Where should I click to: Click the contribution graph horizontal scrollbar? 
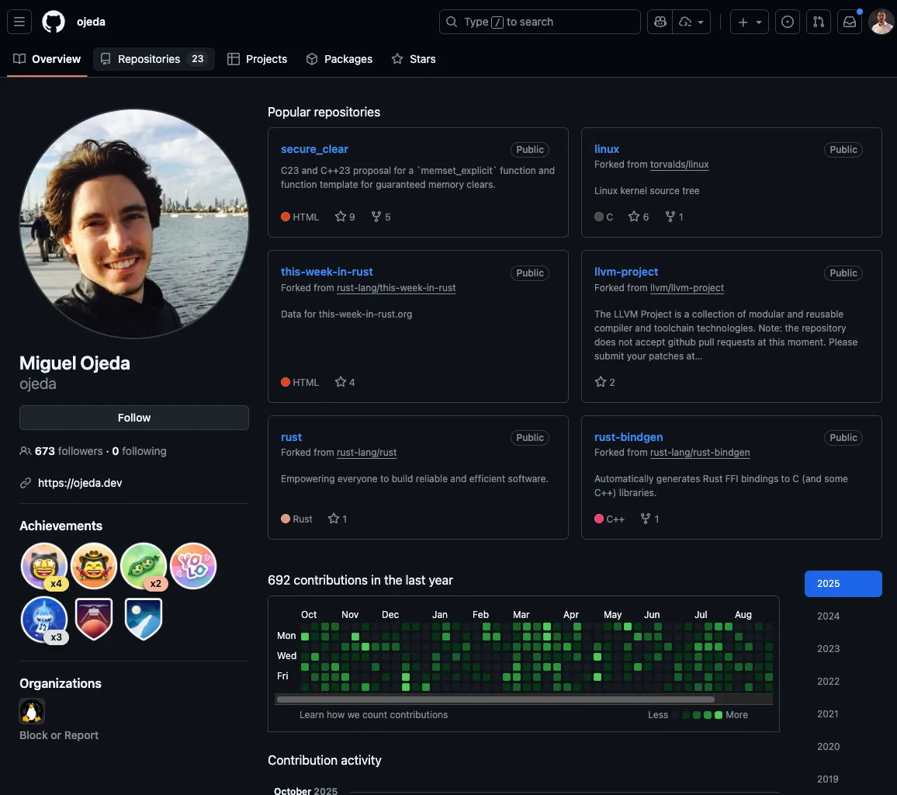coord(473,700)
